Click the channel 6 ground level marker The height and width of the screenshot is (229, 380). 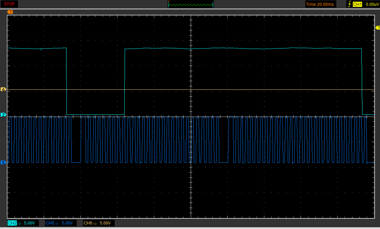click(3, 89)
